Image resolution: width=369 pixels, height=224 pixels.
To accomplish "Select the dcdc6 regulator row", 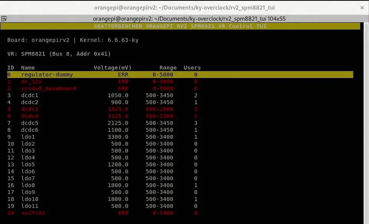I will [30, 130].
